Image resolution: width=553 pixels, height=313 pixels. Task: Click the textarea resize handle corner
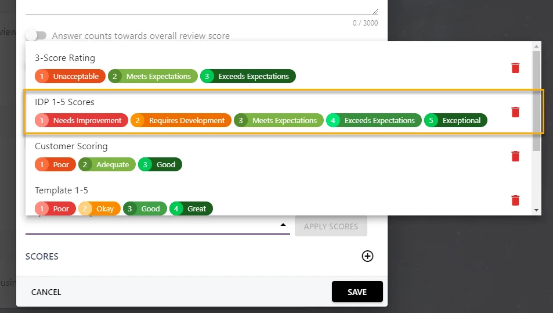pos(375,12)
